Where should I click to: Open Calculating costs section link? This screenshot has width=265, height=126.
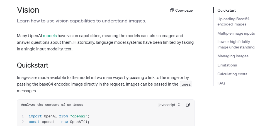coord(232,74)
